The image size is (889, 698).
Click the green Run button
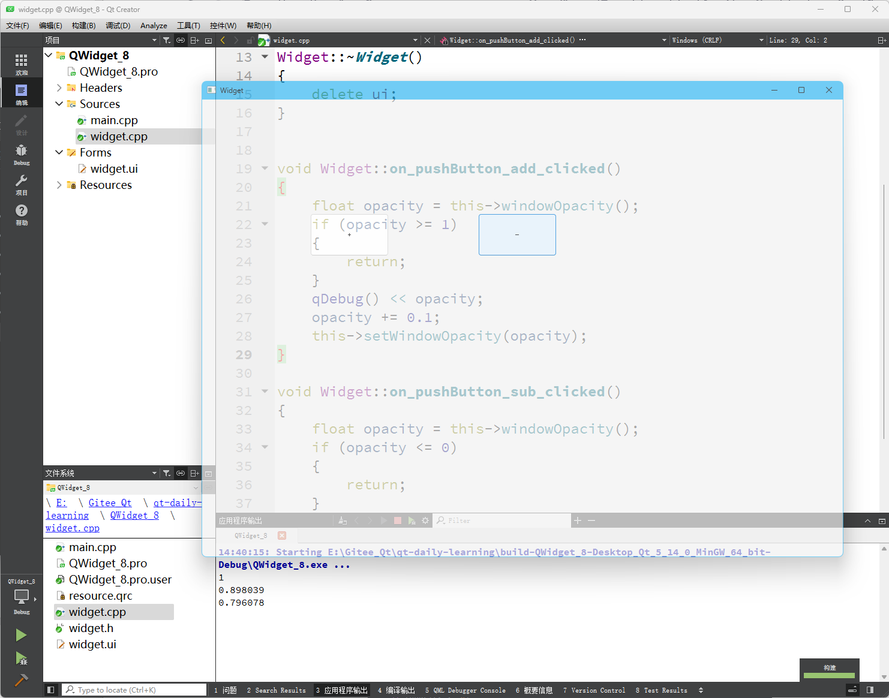21,635
